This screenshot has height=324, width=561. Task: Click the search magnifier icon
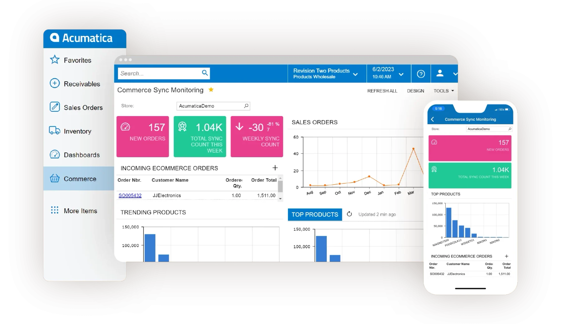[x=205, y=73]
